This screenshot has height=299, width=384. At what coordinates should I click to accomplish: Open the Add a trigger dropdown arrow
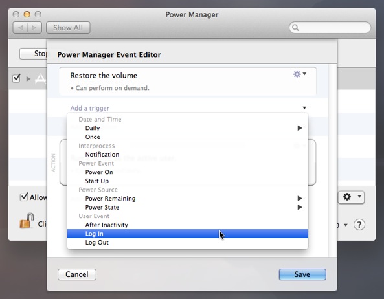[x=304, y=108]
